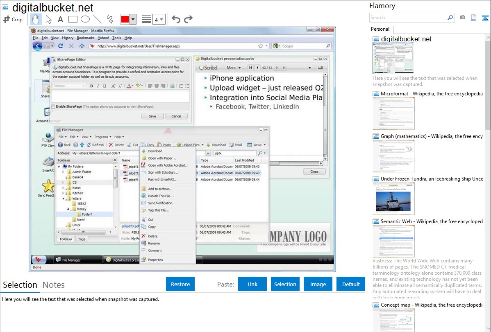Redo the last annotation
The height and width of the screenshot is (332, 491).
coord(189,19)
